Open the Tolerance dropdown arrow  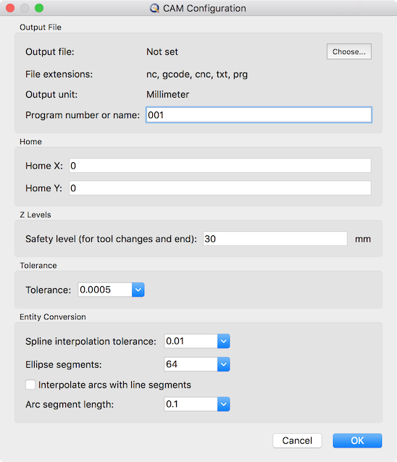[x=138, y=290]
